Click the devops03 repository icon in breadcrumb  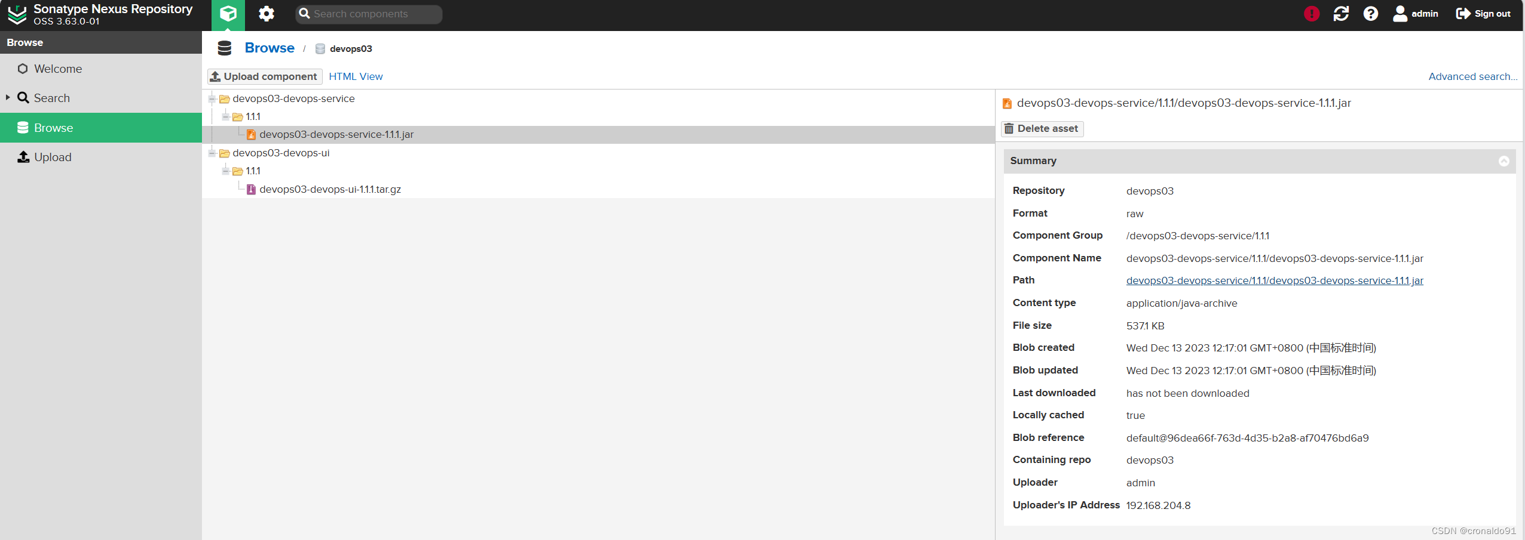coord(320,49)
